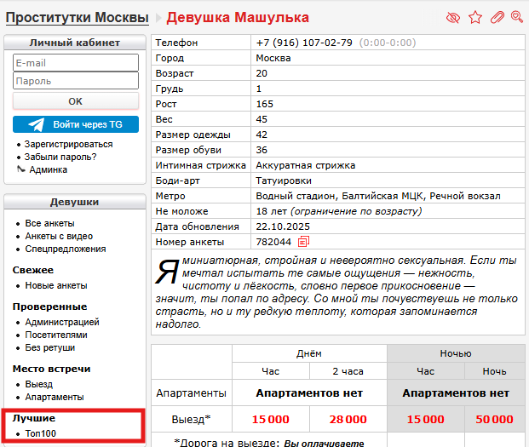Click into the Пароль password field
Viewport: 529px width, 447px height.
[x=76, y=81]
